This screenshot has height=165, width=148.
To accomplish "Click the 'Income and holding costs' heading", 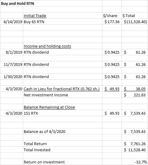I will [47, 46].
